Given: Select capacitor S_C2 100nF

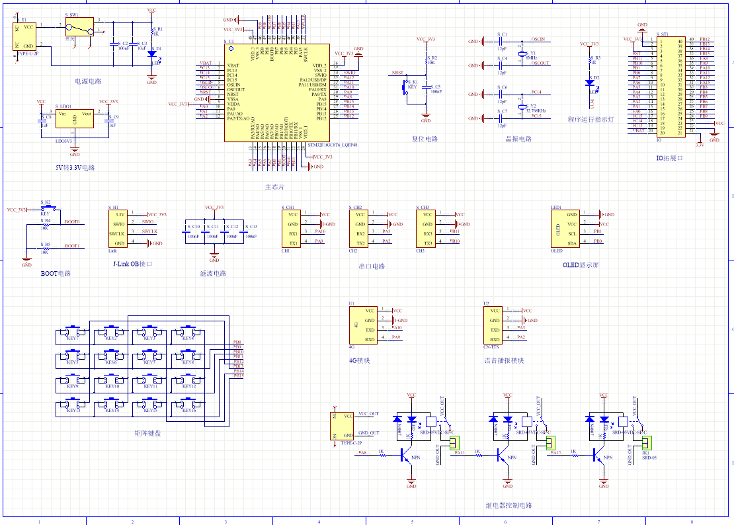Looking at the screenshot, I should click(x=113, y=44).
